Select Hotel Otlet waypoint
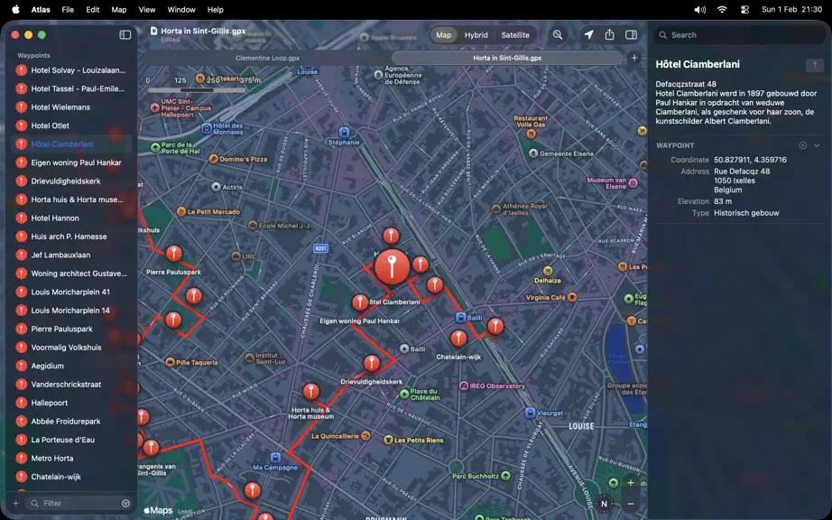 (71, 125)
